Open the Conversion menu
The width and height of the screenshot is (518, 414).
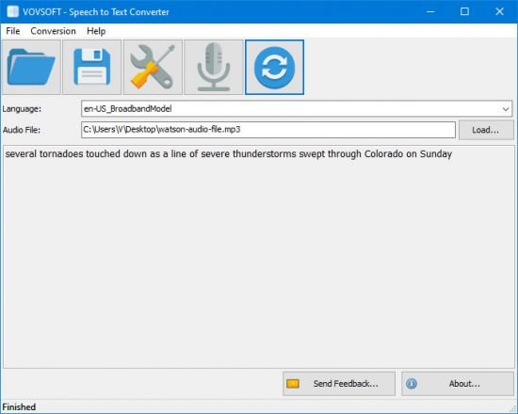coord(53,31)
